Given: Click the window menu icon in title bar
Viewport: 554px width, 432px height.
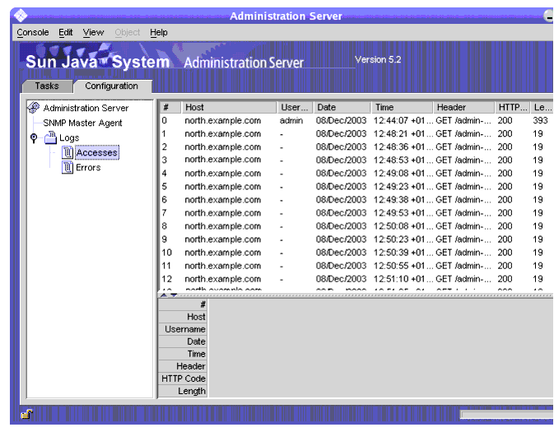Looking at the screenshot, I should 21,16.
